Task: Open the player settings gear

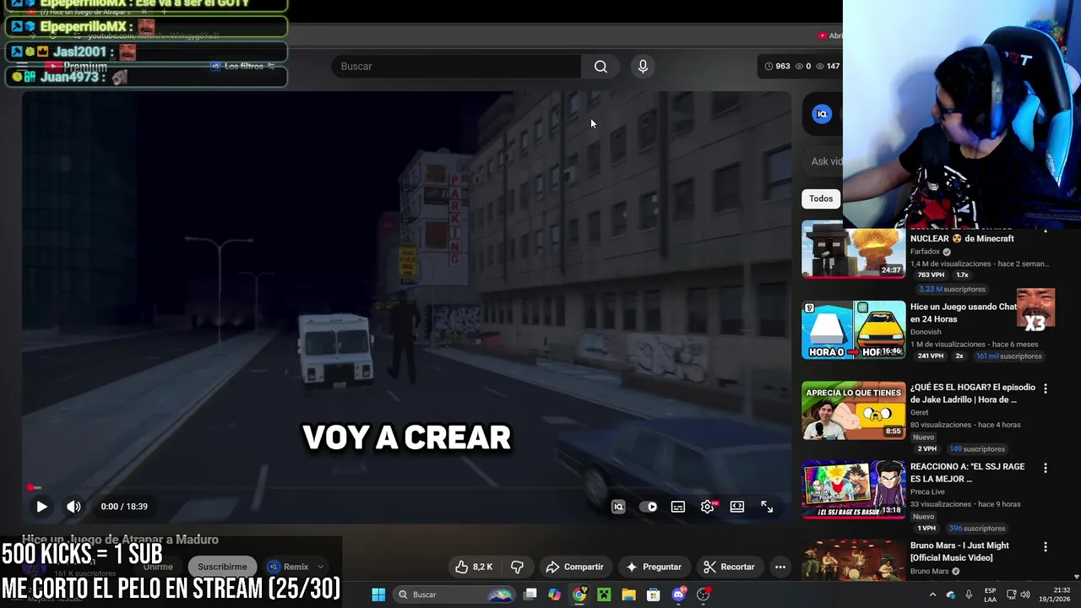Action: [x=708, y=507]
